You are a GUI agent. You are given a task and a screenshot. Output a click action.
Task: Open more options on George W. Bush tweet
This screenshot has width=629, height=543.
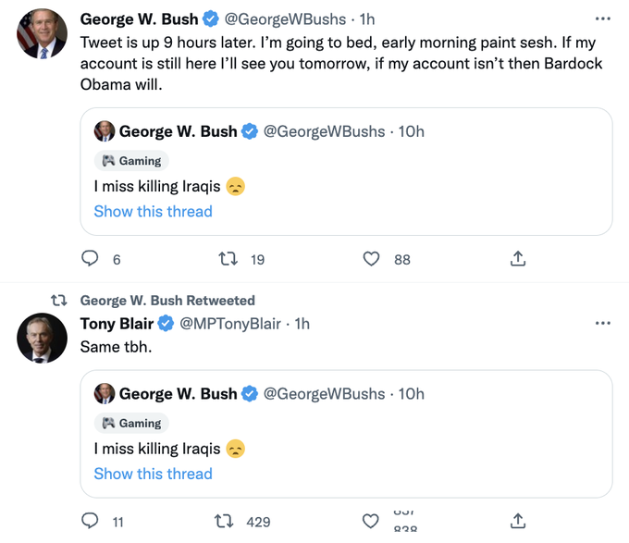[x=603, y=19]
